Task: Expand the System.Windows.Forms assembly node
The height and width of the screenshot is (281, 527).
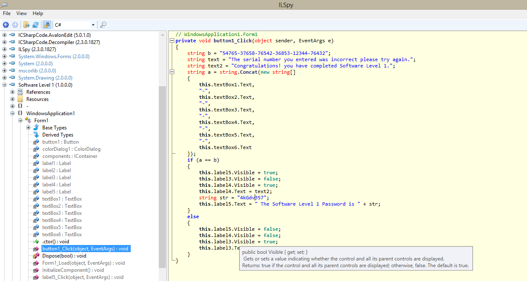Action: click(5, 57)
